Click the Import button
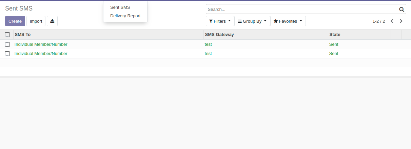 click(36, 21)
